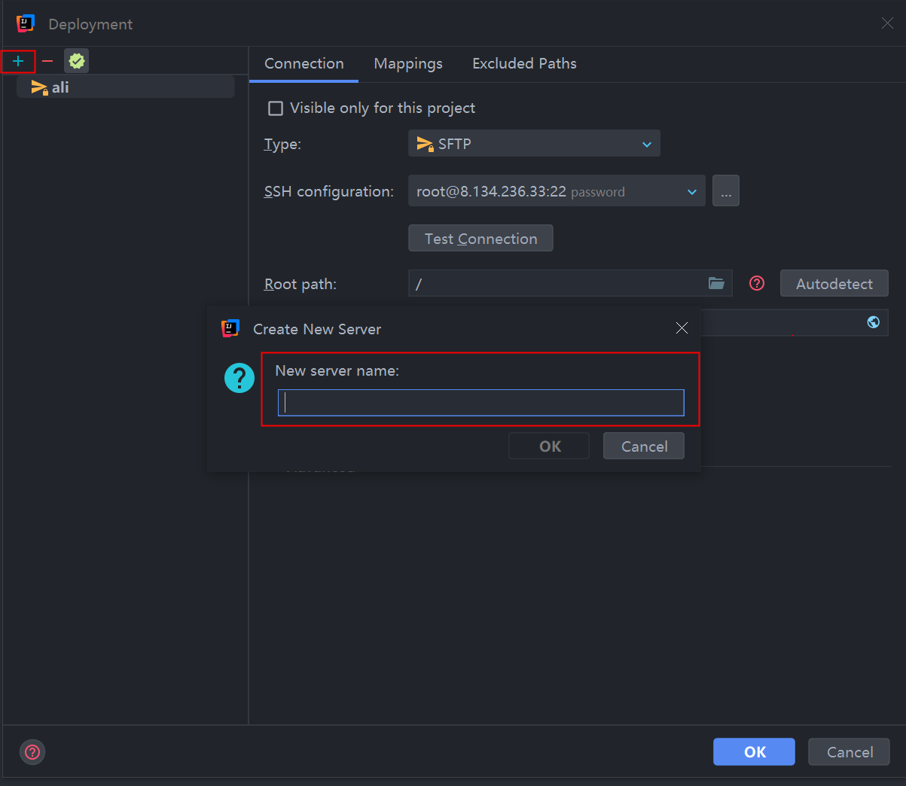
Task: Click Cancel button in Deployment window
Action: (x=850, y=752)
